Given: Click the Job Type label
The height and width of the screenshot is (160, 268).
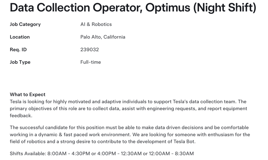Looking at the screenshot, I should click(x=20, y=62).
